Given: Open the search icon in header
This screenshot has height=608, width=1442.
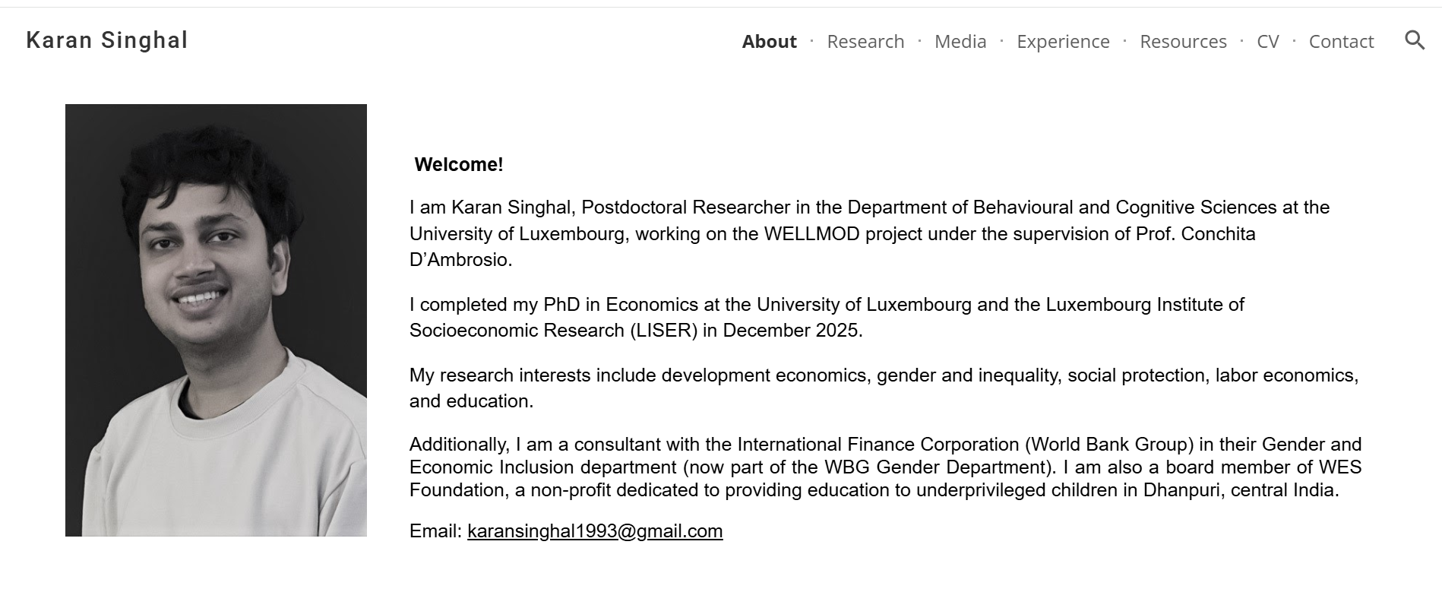Looking at the screenshot, I should (1414, 40).
